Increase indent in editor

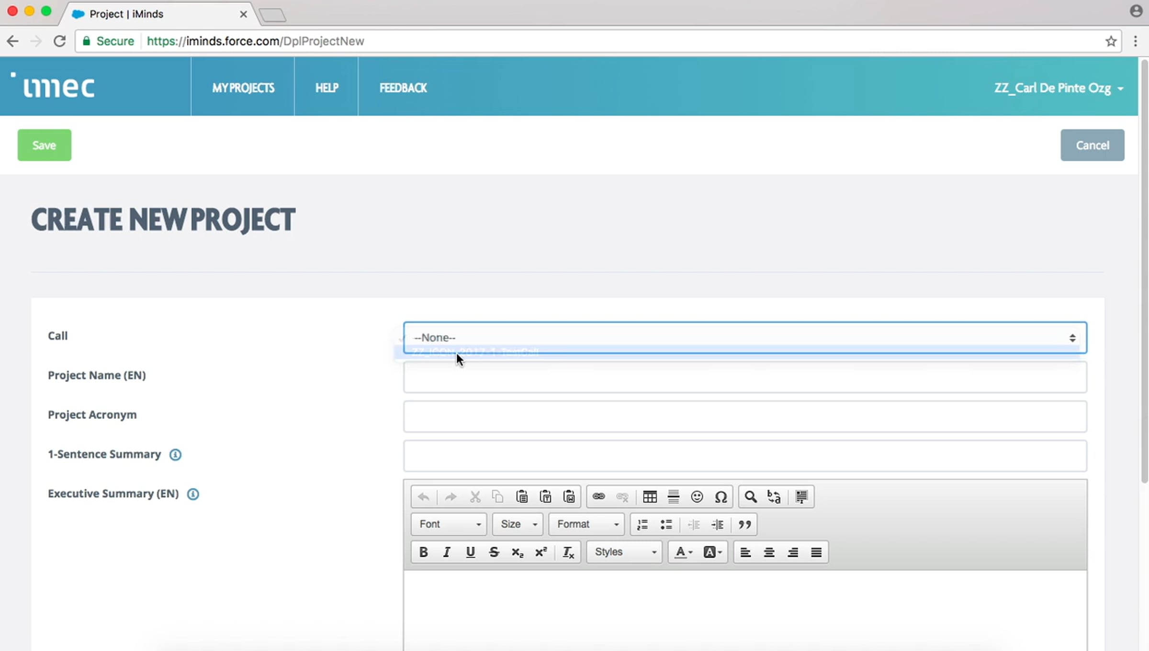coord(717,525)
